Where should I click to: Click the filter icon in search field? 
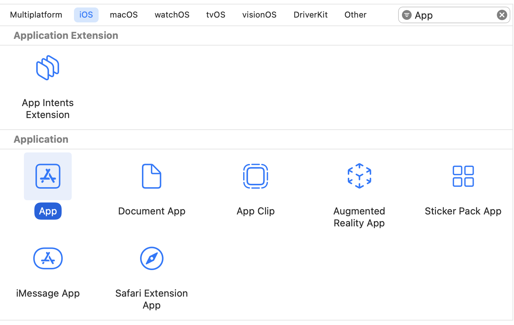(407, 15)
